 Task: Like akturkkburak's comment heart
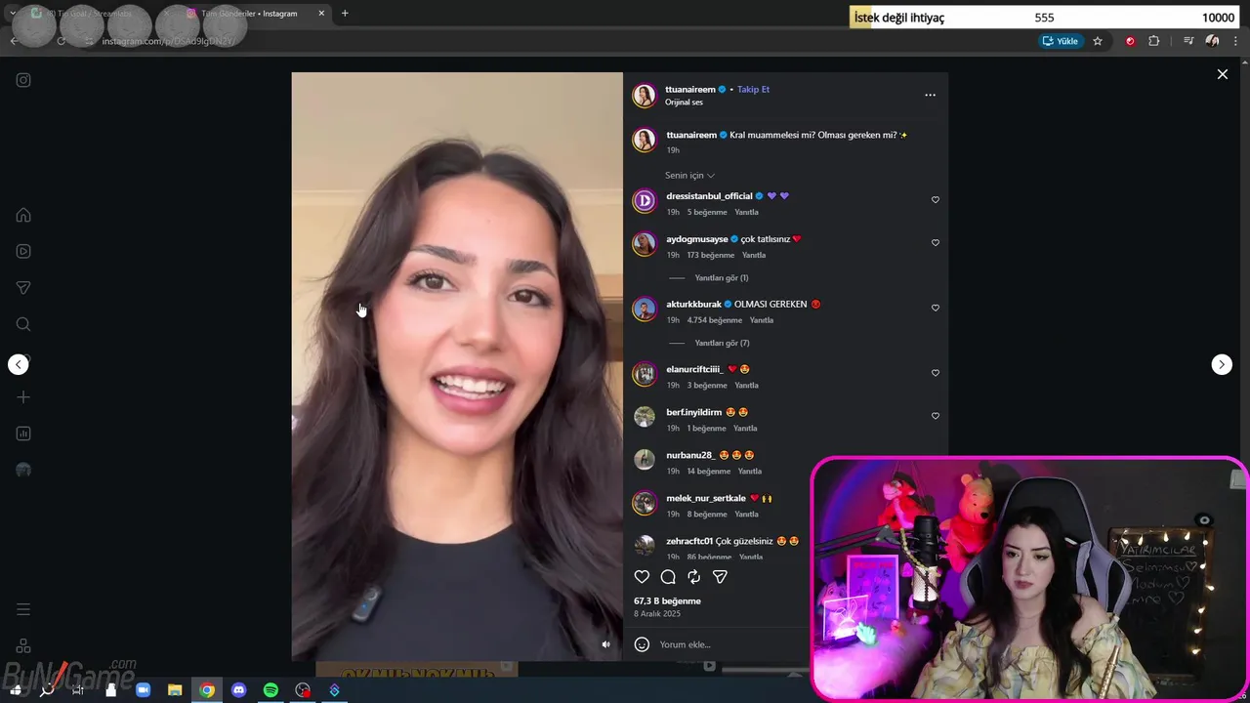click(x=935, y=308)
